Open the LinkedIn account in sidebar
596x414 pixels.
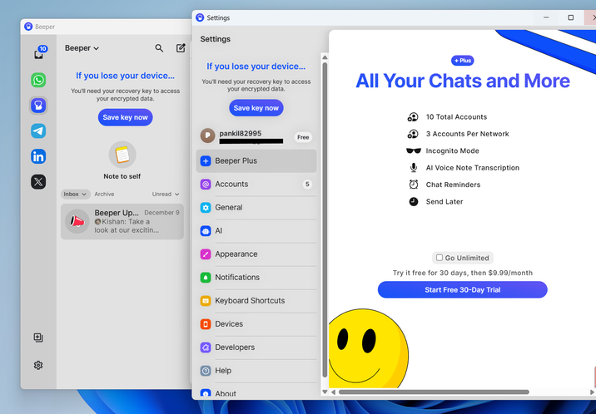click(38, 156)
